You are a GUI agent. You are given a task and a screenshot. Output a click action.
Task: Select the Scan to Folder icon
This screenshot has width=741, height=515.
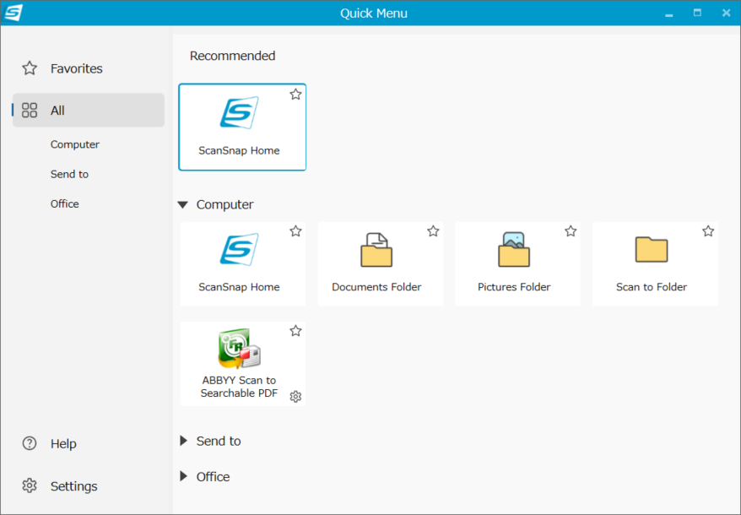tap(652, 251)
